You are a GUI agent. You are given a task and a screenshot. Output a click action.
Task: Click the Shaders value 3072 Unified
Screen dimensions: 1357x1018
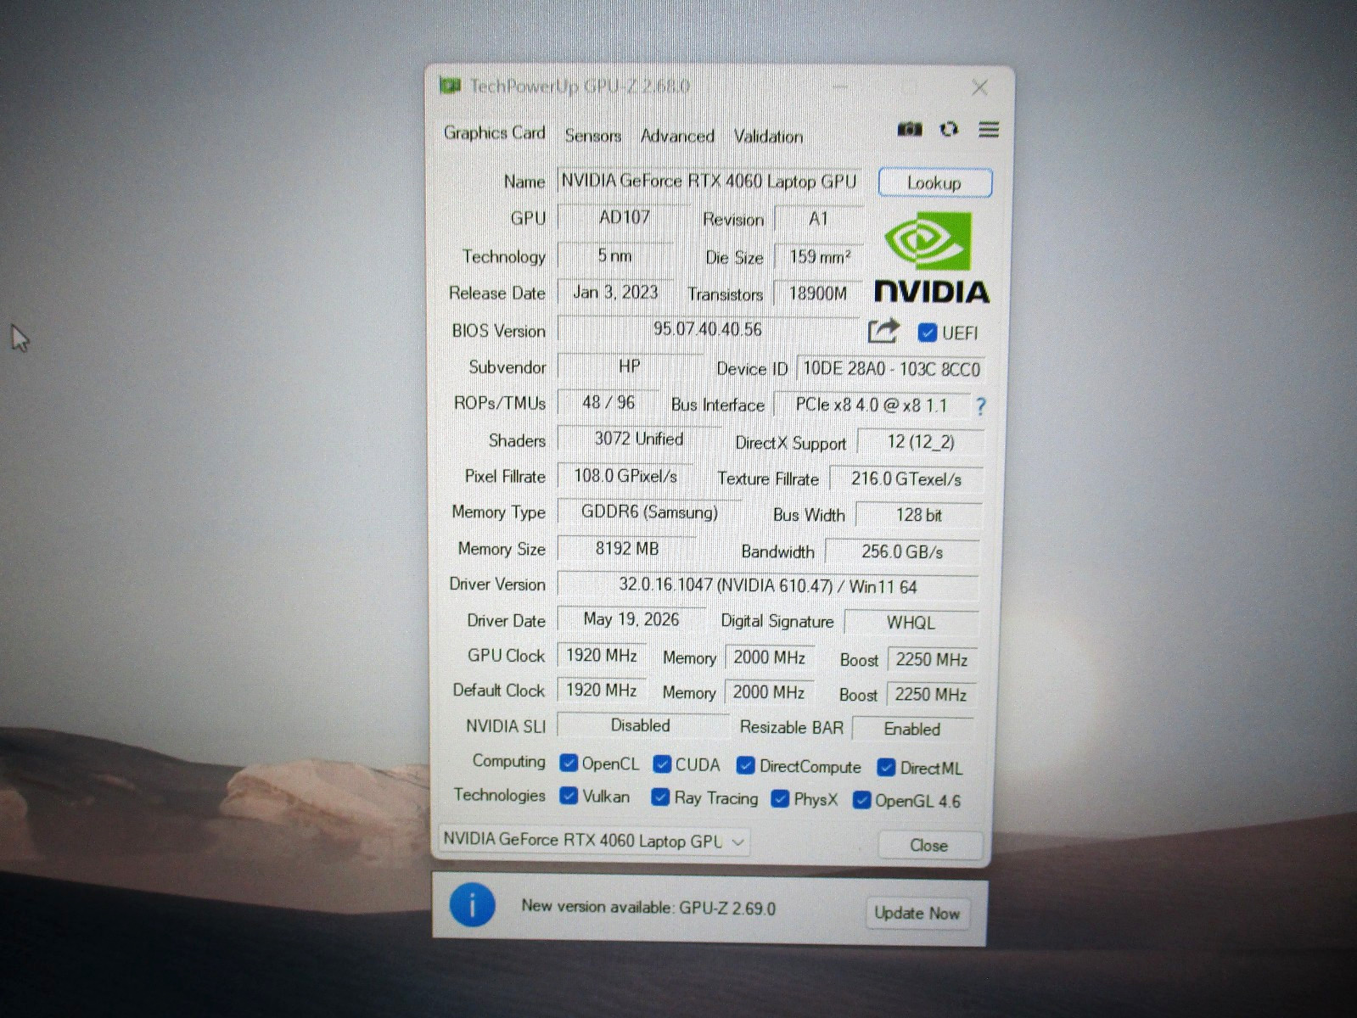(638, 439)
